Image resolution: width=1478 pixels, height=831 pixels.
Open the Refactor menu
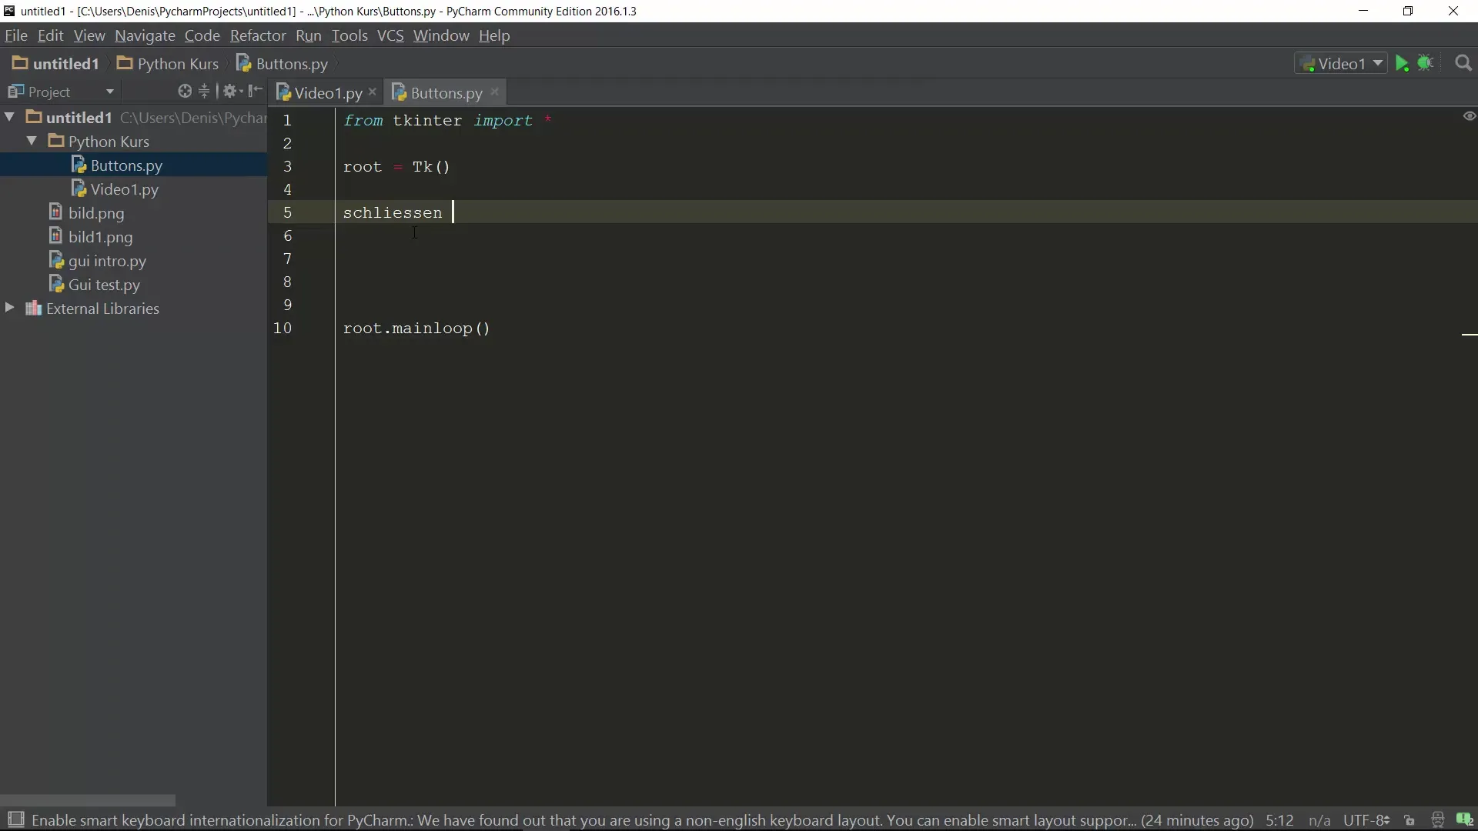(x=258, y=35)
